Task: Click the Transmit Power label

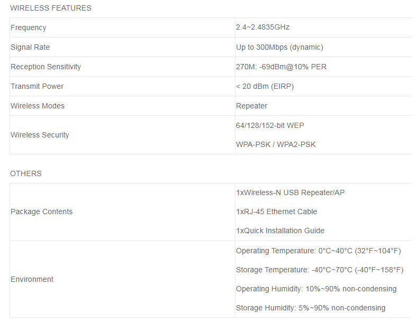Action: pos(37,86)
